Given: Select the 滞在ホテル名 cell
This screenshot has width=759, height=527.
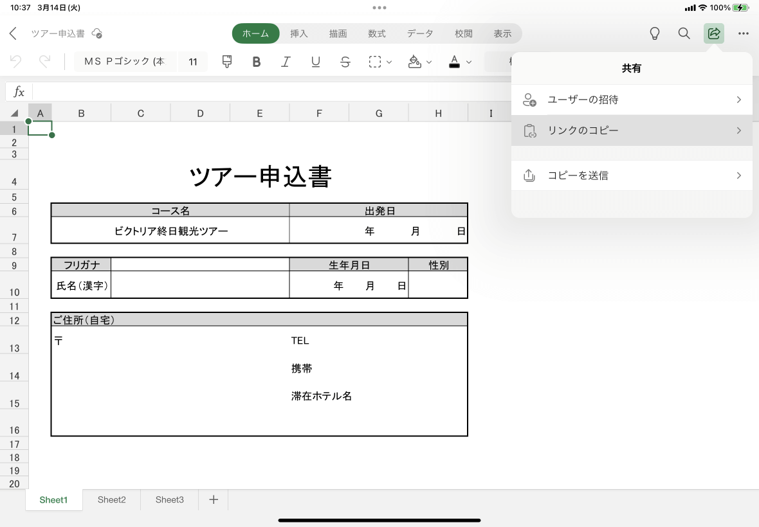Looking at the screenshot, I should click(x=321, y=396).
